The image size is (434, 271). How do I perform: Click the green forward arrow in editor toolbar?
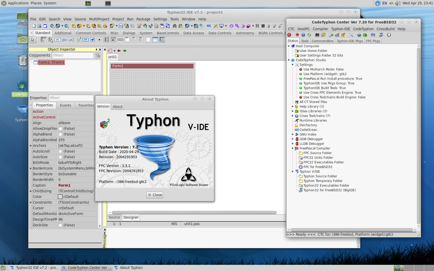tap(125, 51)
